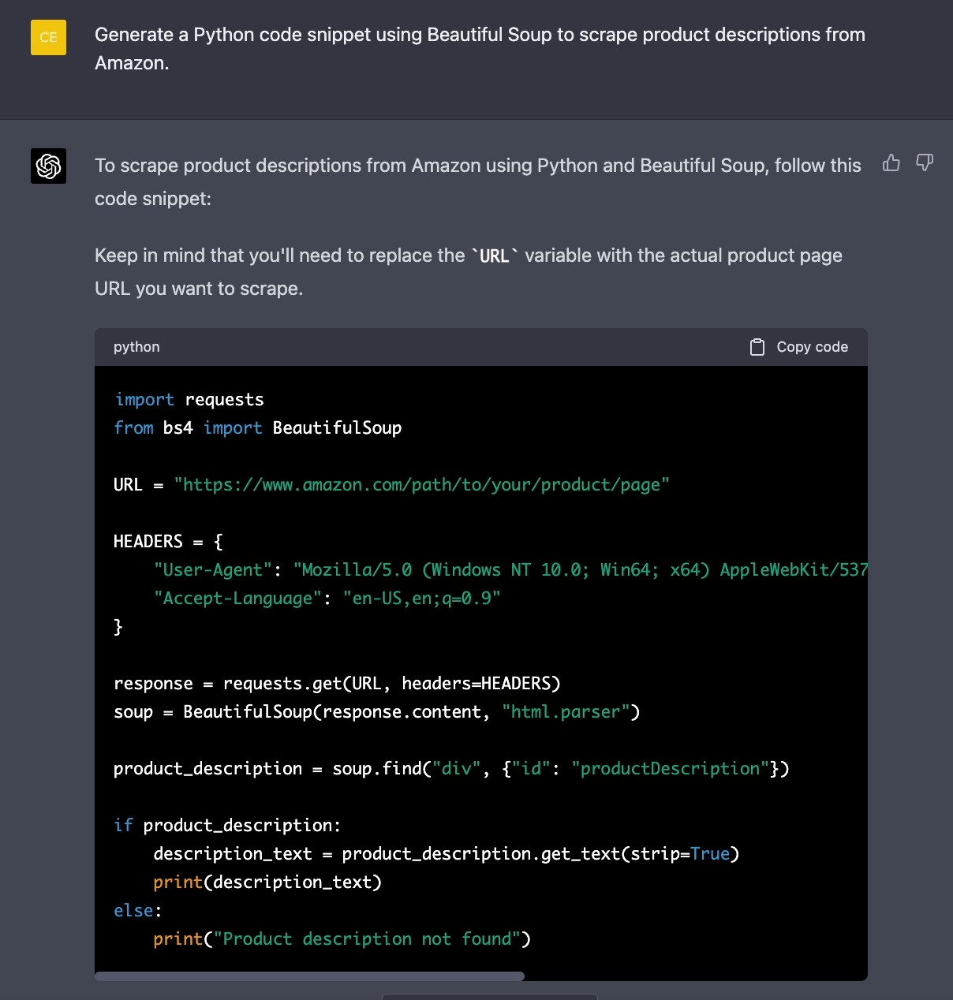953x1000 pixels.
Task: Click the get_text(strip=True) code line
Action: click(x=446, y=854)
